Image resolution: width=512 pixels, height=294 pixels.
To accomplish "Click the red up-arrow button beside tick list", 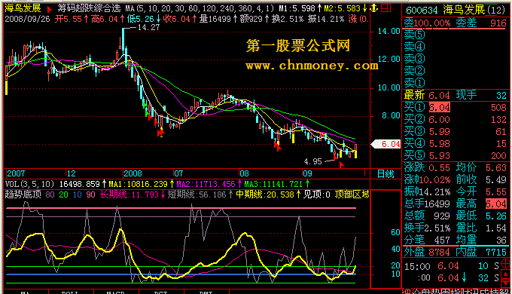I will pyautogui.click(x=505, y=274).
